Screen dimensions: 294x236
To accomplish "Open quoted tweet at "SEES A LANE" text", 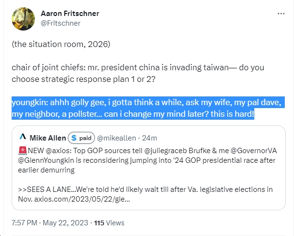I will tap(49, 189).
